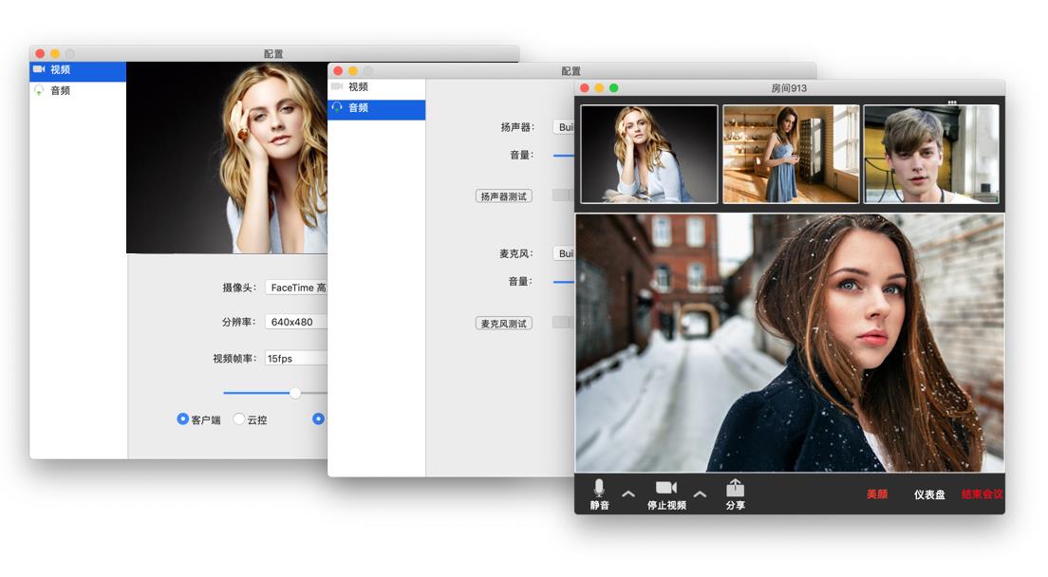Select the young man's video thumbnail
The image size is (1048, 577).
[x=930, y=154]
